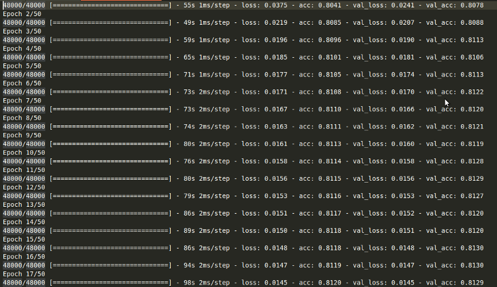Click the 'Epoch 10/50' line
This screenshot has width=497, height=287.
[24, 153]
